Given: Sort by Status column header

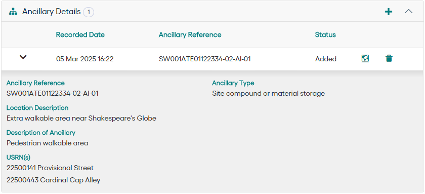Looking at the screenshot, I should 325,35.
